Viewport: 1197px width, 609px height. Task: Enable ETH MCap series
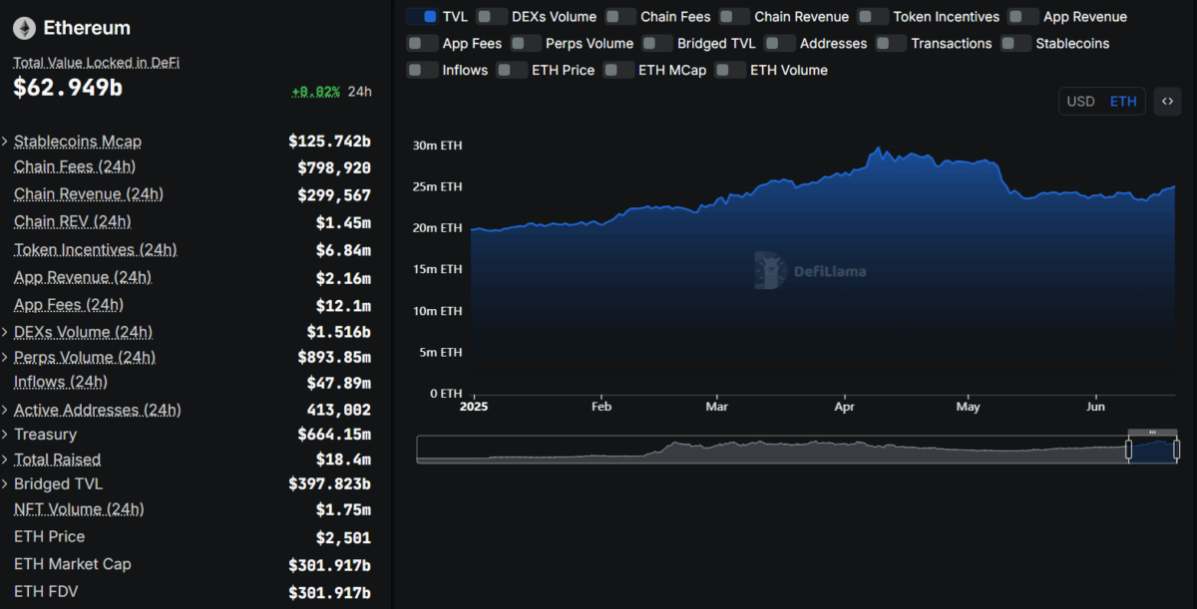[618, 70]
